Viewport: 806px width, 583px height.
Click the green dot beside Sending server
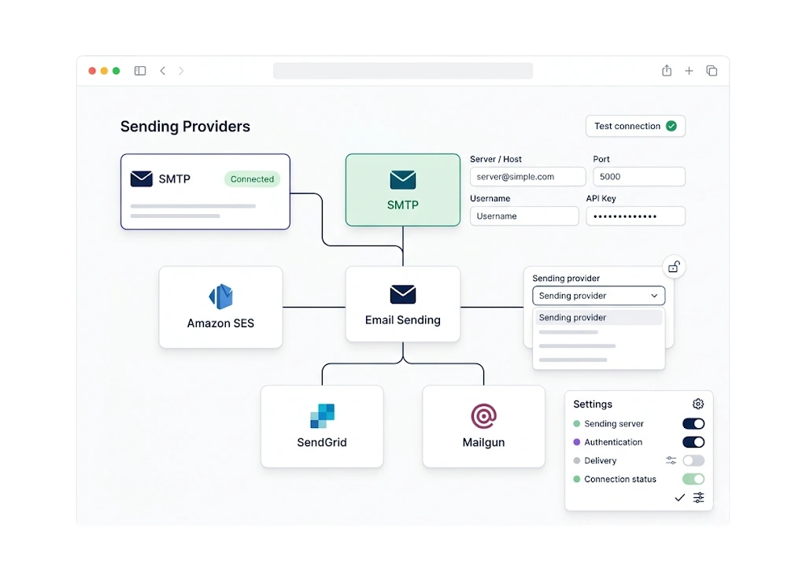point(577,424)
